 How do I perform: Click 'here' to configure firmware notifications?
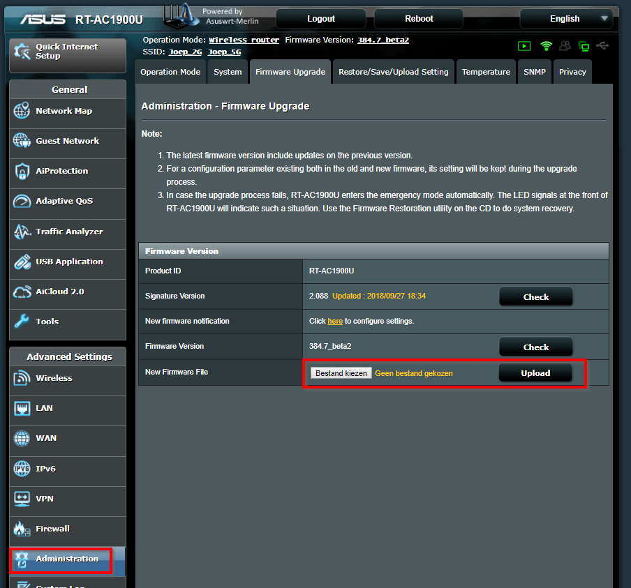click(x=334, y=321)
